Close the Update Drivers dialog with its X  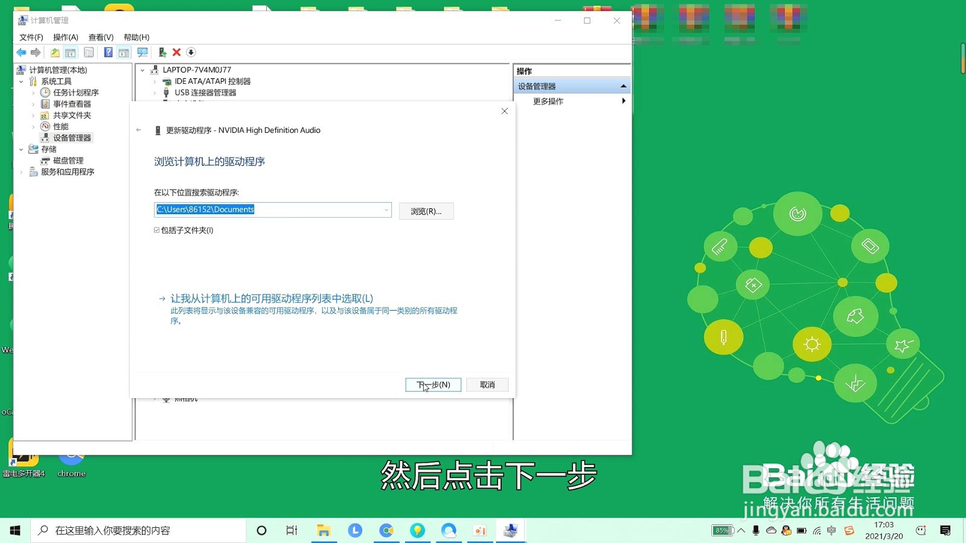505,111
